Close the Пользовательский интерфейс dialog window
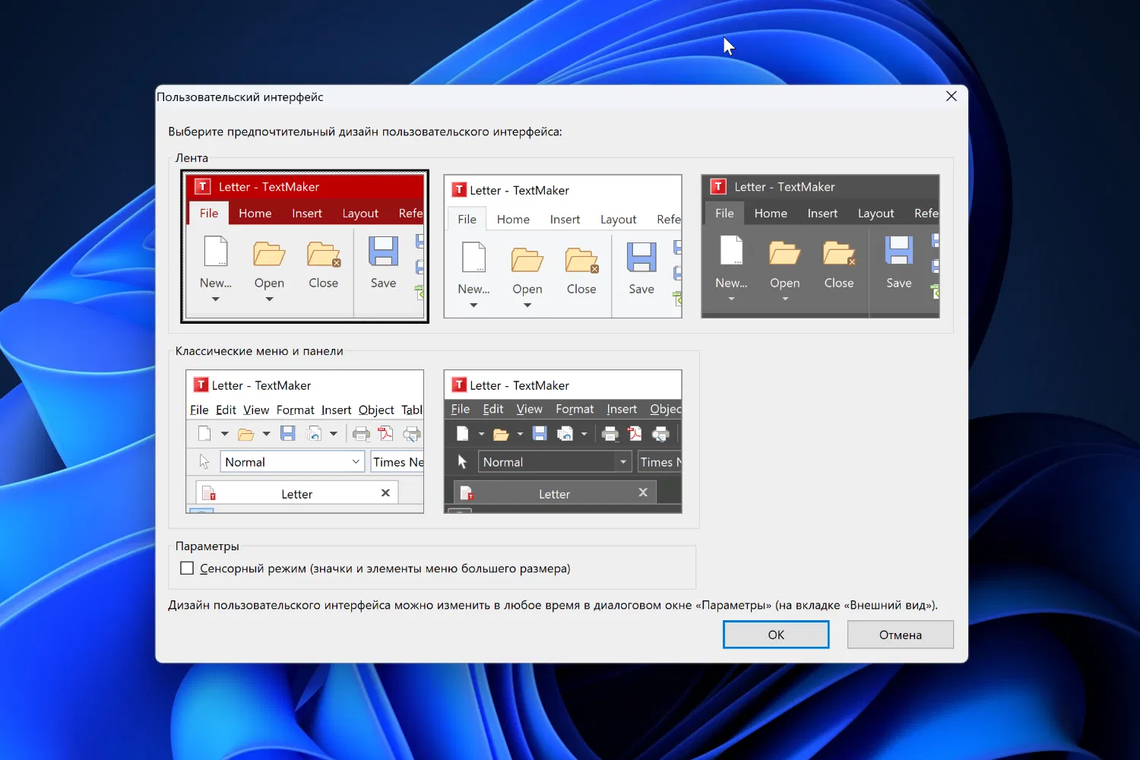1140x760 pixels. [x=951, y=97]
